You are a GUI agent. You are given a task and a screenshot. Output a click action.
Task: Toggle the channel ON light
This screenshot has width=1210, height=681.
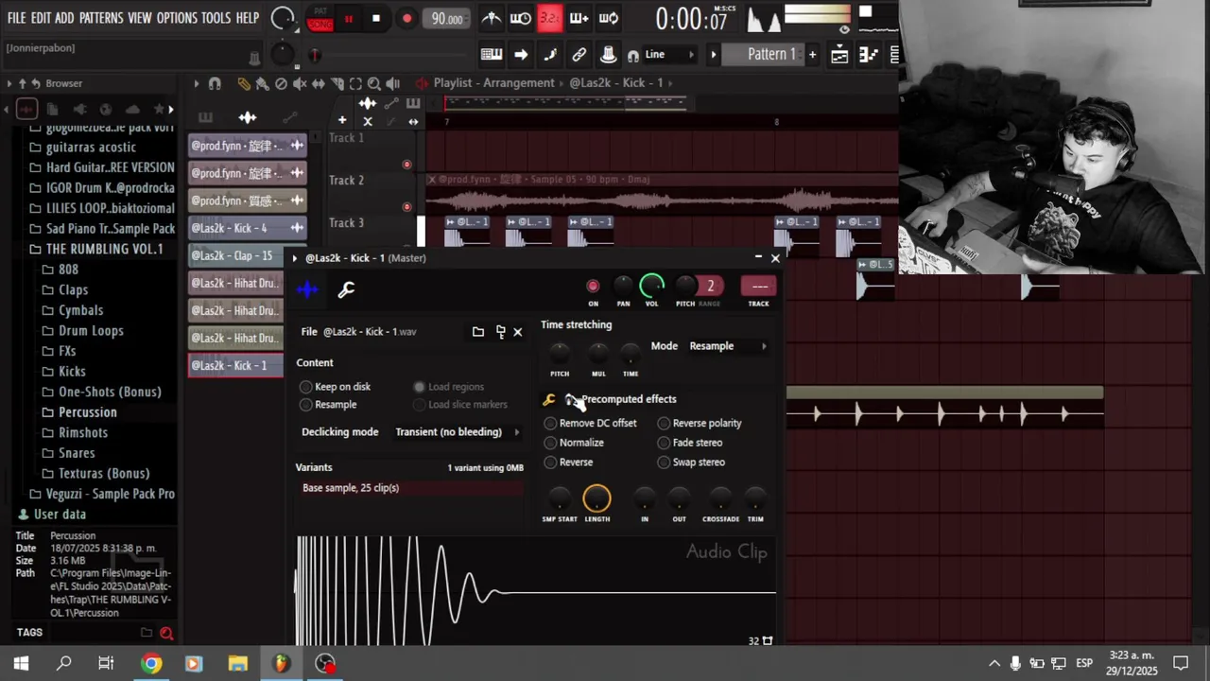click(x=593, y=286)
